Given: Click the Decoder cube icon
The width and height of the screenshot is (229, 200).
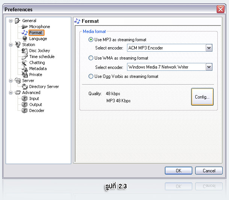Looking at the screenshot, I should [25, 110].
